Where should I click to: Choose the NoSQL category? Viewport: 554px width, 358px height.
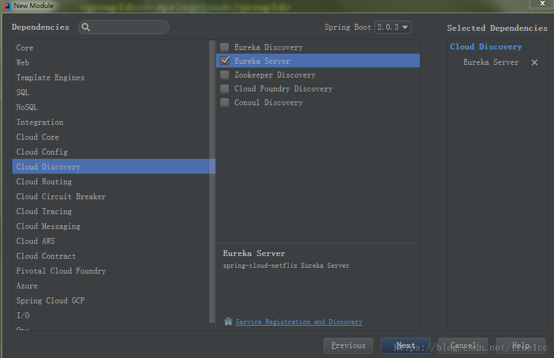[111, 107]
